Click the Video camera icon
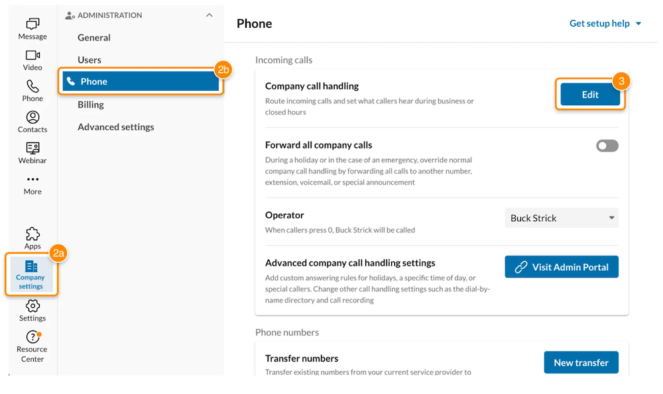Image resolution: width=663 pixels, height=394 pixels. (32, 56)
